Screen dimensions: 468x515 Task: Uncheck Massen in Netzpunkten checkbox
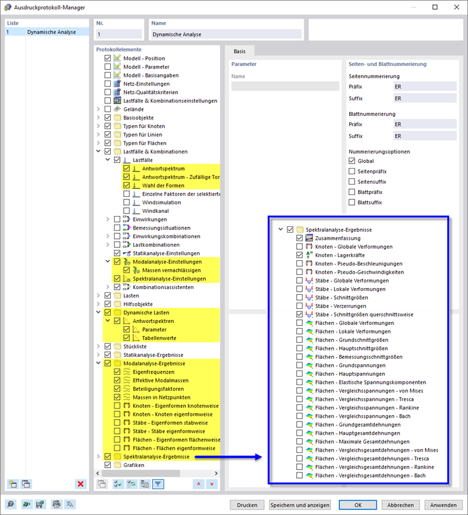tap(118, 397)
